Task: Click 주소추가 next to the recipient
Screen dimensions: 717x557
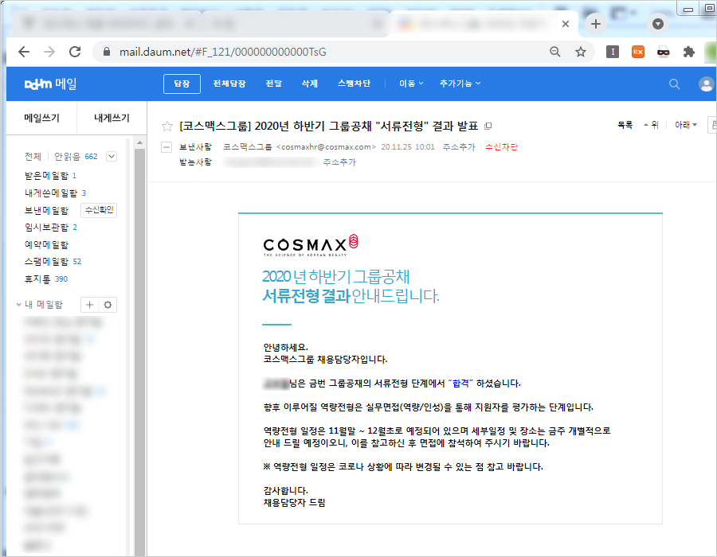Action: [339, 162]
